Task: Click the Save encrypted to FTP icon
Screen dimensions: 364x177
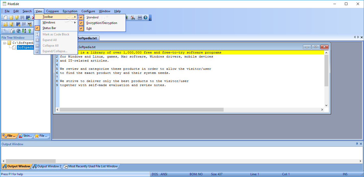Action: click(30, 24)
